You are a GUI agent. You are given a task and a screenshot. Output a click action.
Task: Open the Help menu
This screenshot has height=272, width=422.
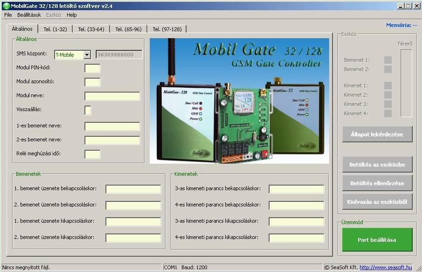(72, 15)
